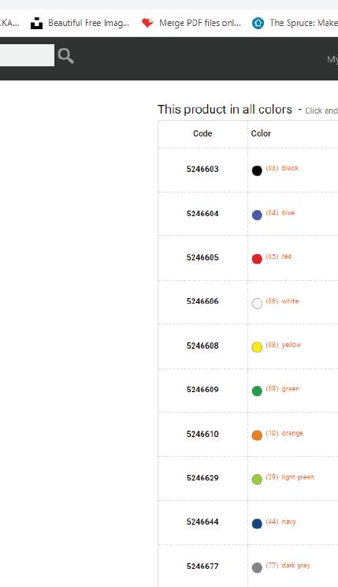Select the black color swatch

(x=257, y=170)
